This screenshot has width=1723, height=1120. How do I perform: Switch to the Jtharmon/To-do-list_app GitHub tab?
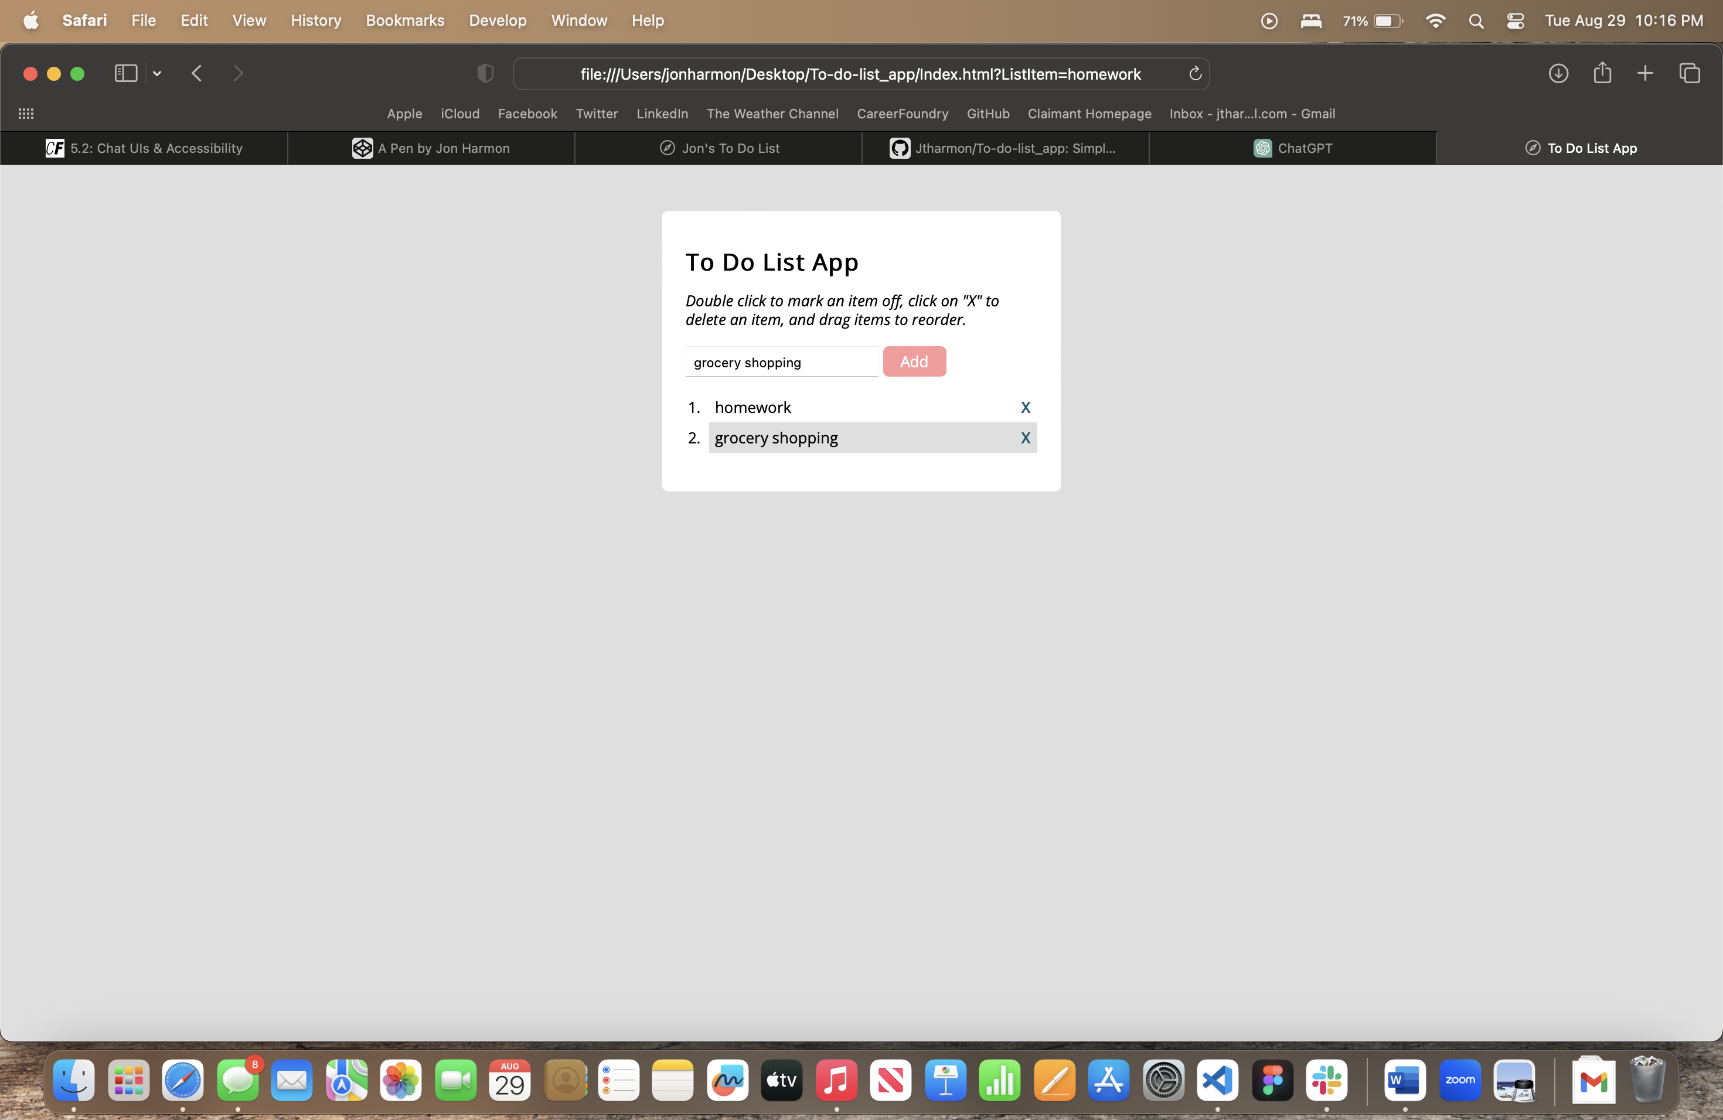[x=1005, y=148]
